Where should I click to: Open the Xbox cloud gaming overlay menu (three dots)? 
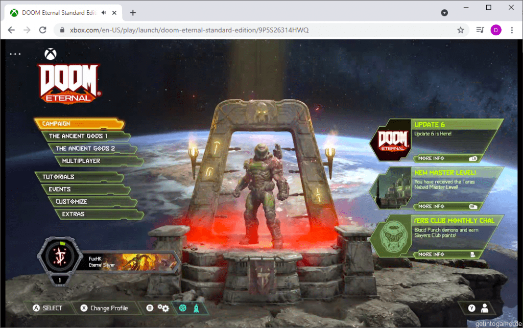[15, 54]
